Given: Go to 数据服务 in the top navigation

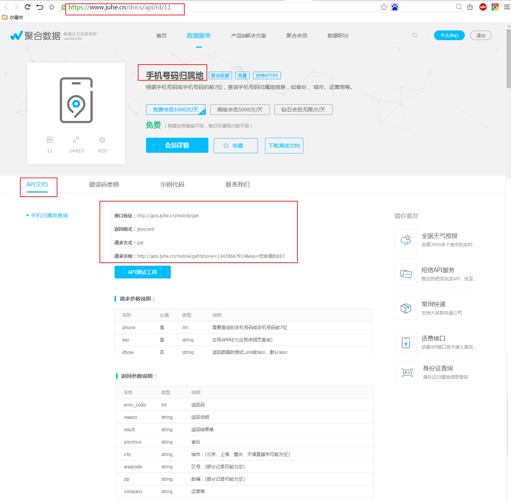Looking at the screenshot, I should coord(199,36).
